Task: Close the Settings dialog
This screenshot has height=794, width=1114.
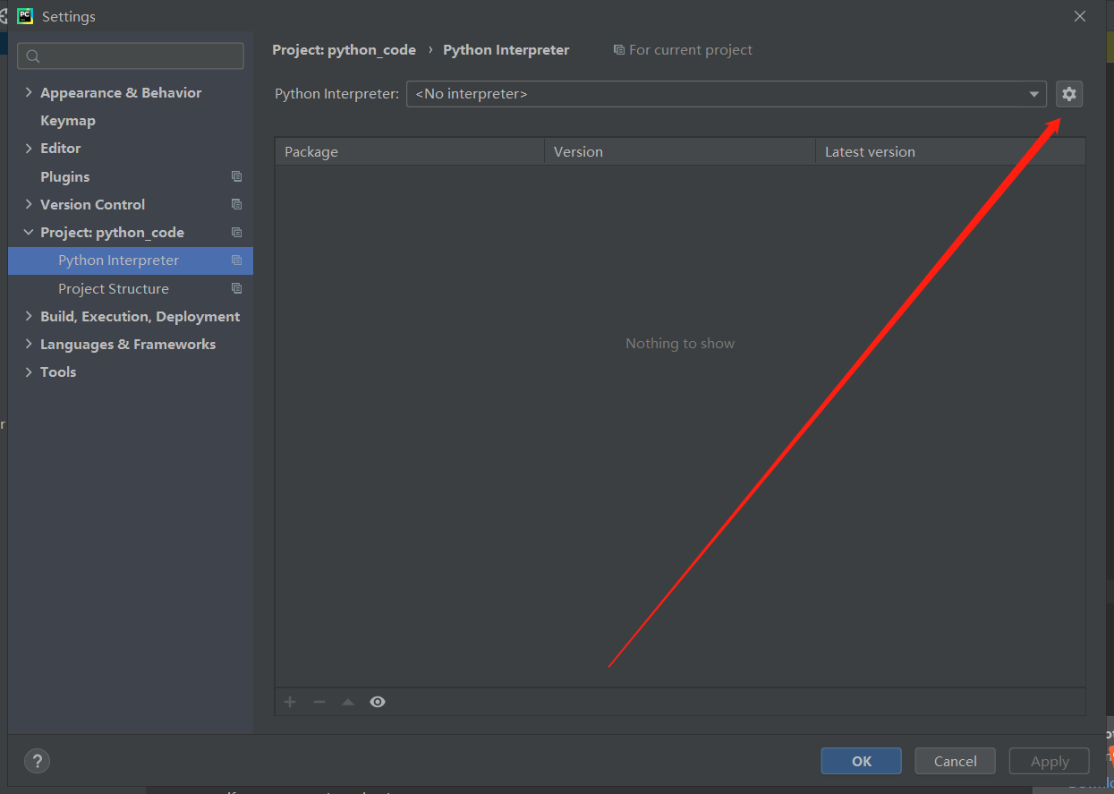Action: coord(1080,16)
